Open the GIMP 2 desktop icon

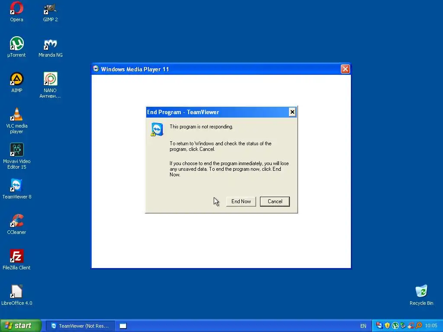50,12
